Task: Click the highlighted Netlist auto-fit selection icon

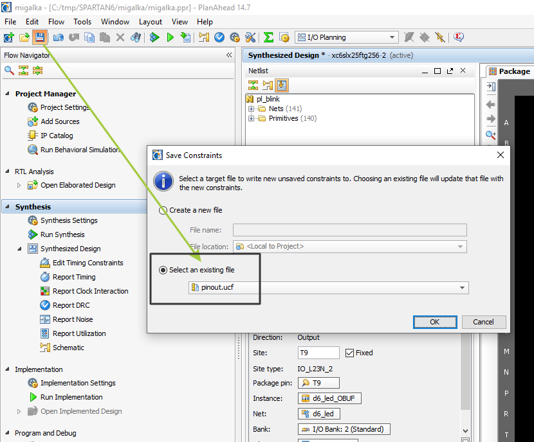Action: click(x=282, y=85)
